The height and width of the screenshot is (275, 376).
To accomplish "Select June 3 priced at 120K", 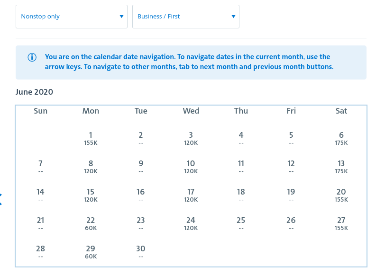I will tap(191, 138).
